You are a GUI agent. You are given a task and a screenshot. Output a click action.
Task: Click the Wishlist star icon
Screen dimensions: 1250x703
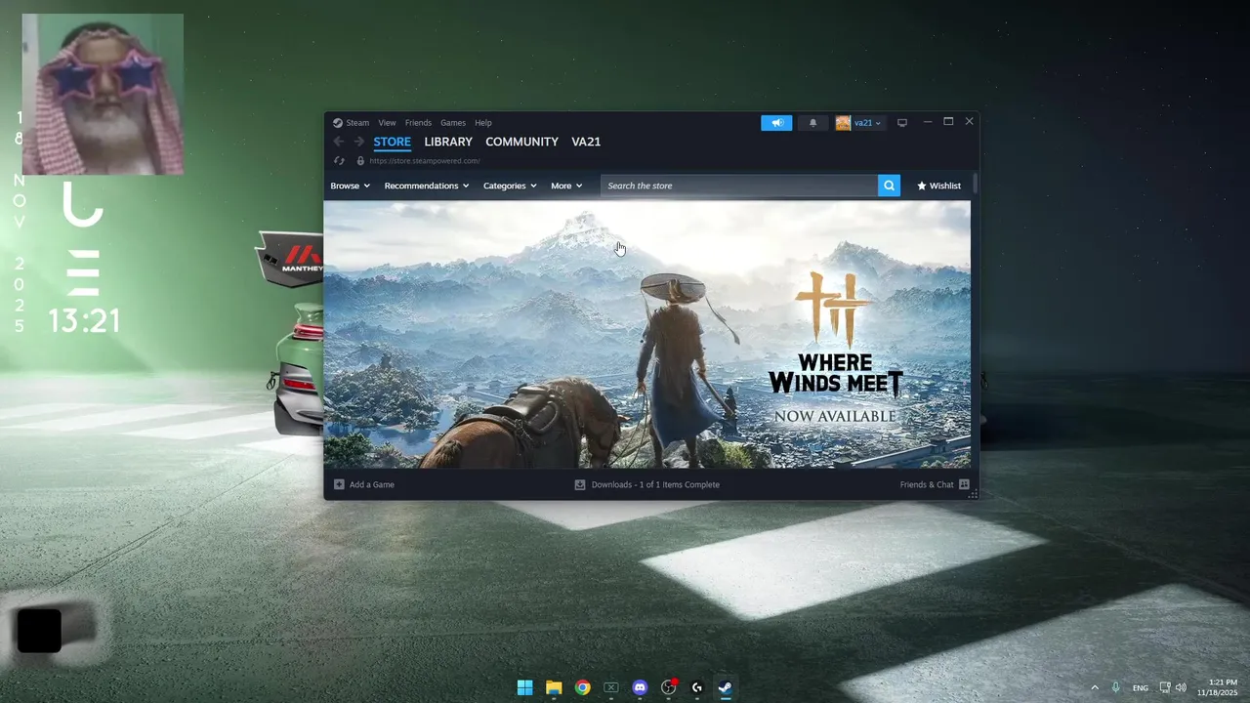(921, 186)
